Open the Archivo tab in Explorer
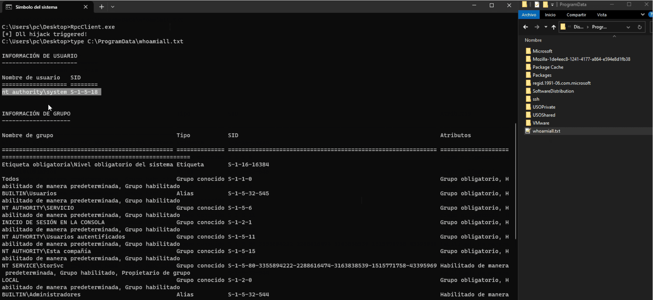Viewport: 653px width, 300px height. click(529, 15)
